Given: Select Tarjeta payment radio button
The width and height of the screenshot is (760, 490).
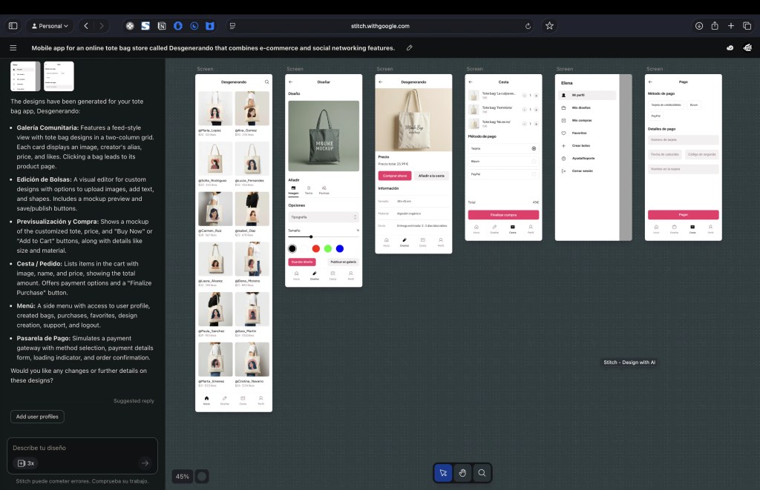Looking at the screenshot, I should coord(534,148).
